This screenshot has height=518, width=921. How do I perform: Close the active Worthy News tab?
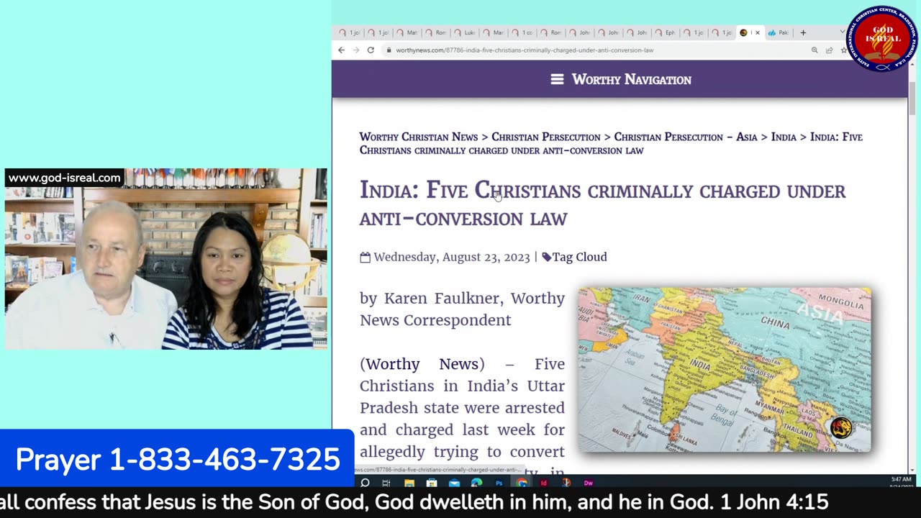(x=757, y=32)
